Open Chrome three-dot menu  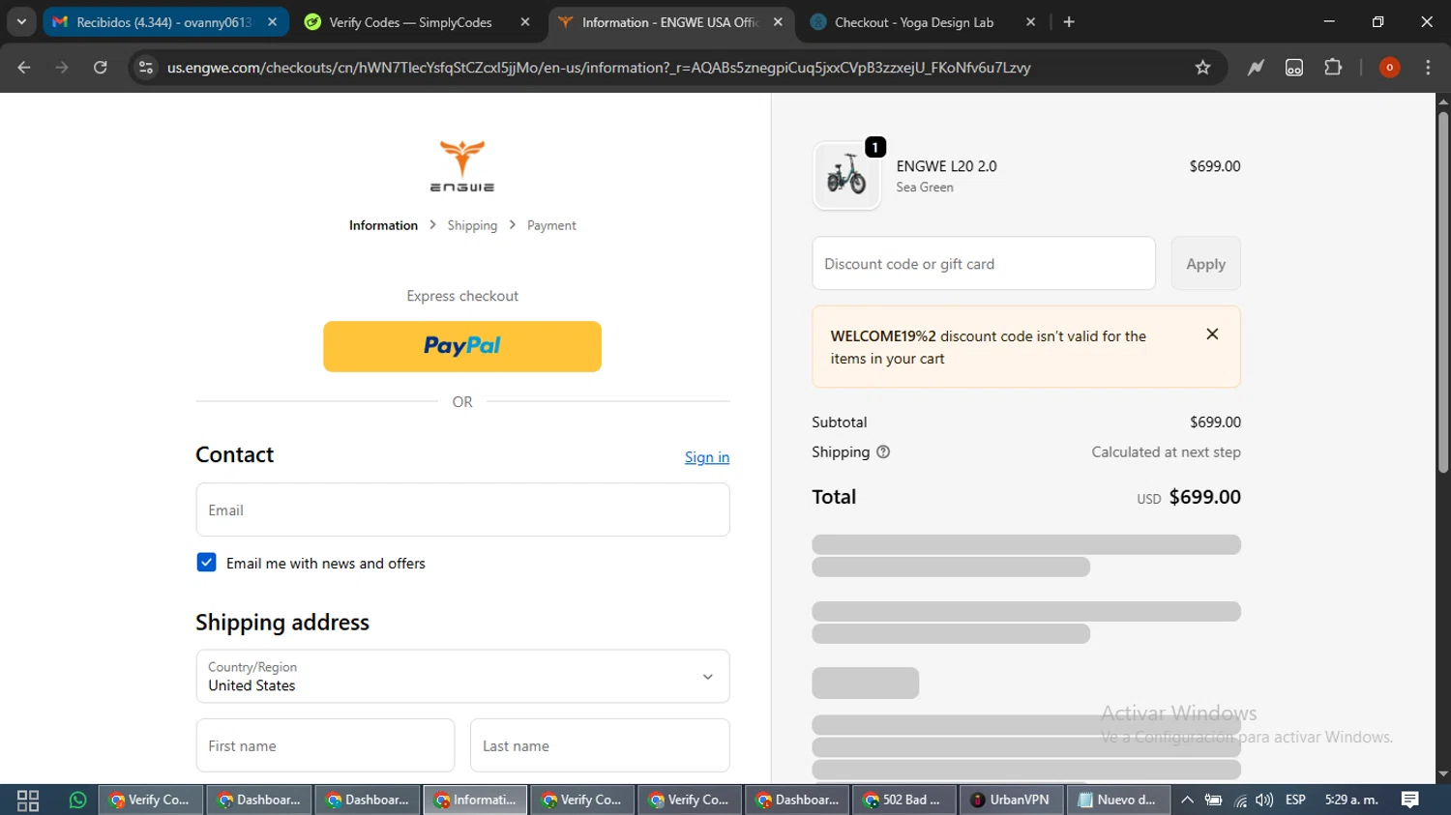coord(1428,68)
